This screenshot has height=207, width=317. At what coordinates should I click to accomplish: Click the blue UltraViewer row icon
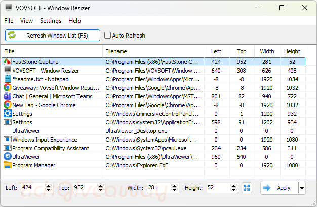(7, 157)
